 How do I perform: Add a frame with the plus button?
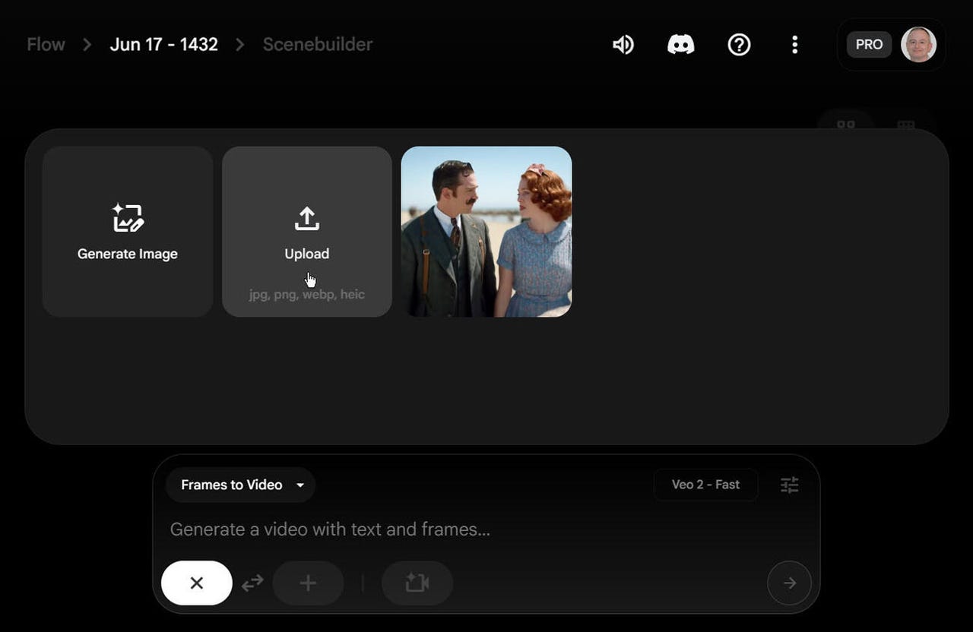click(x=308, y=583)
